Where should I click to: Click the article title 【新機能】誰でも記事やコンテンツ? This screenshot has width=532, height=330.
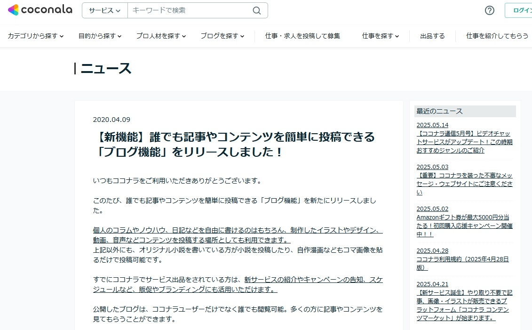[x=236, y=145]
